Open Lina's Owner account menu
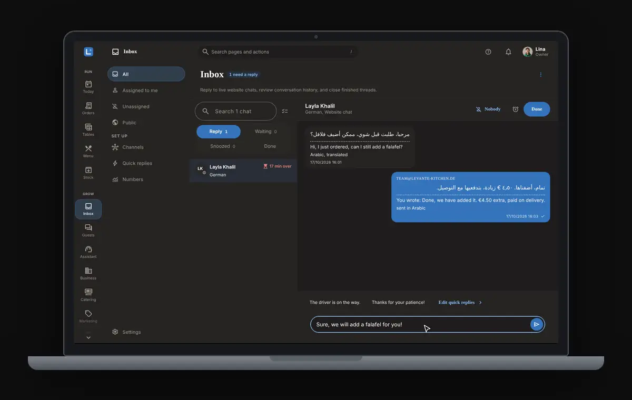632x400 pixels. pyautogui.click(x=536, y=52)
